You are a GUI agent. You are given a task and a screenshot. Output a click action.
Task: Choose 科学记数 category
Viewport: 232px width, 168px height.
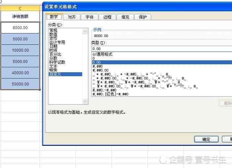pyautogui.click(x=57, y=62)
